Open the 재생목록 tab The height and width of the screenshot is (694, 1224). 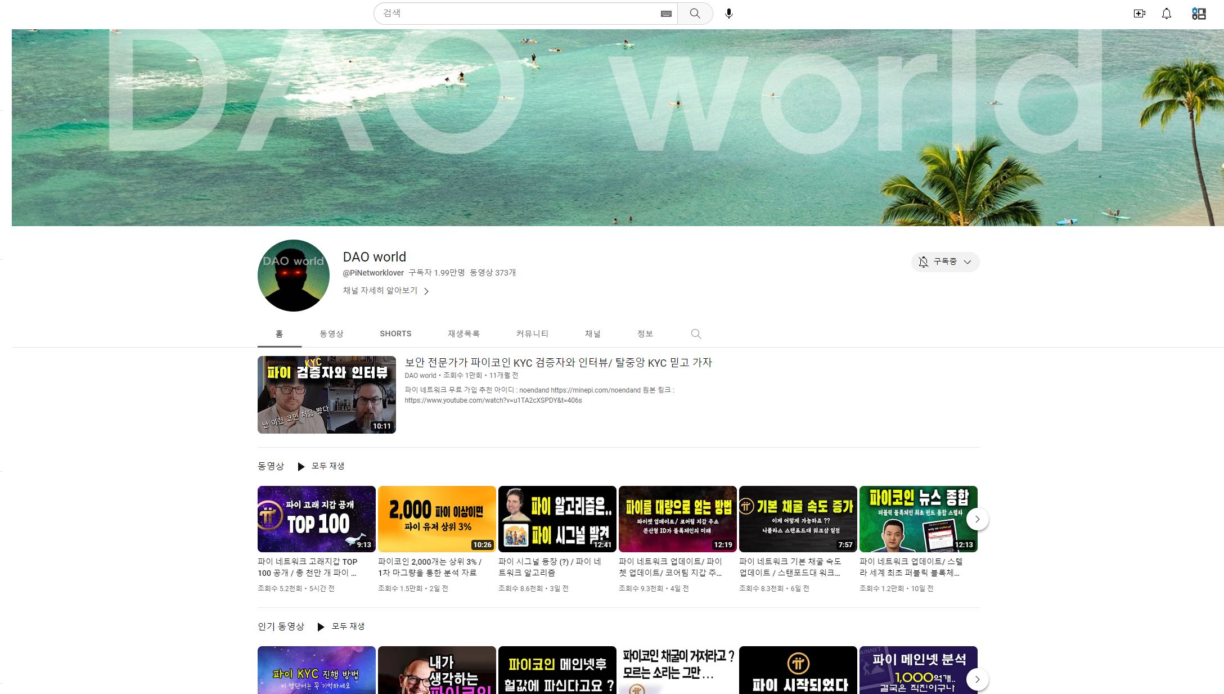[463, 334]
